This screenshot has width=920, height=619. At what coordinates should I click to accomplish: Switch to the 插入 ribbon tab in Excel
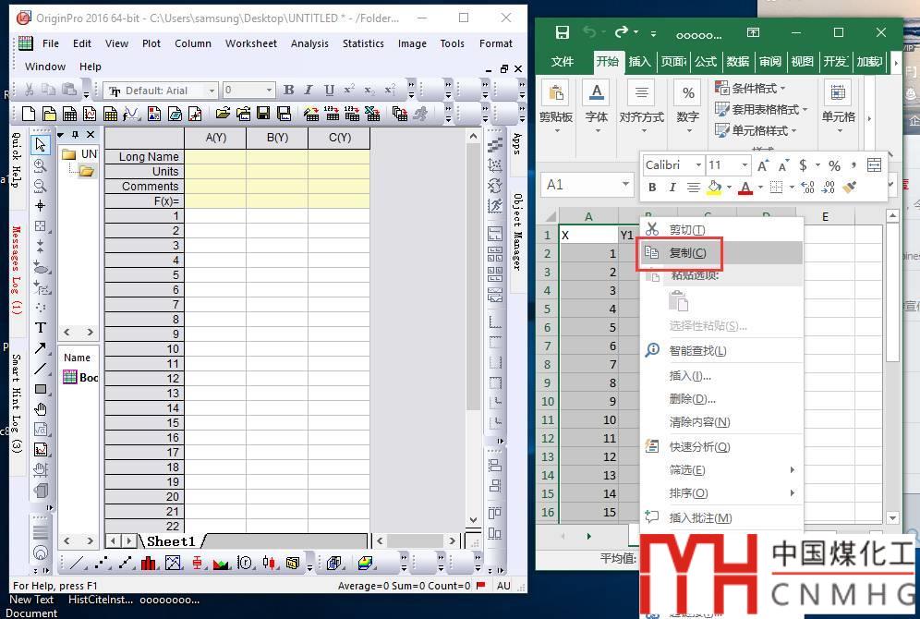coord(639,61)
